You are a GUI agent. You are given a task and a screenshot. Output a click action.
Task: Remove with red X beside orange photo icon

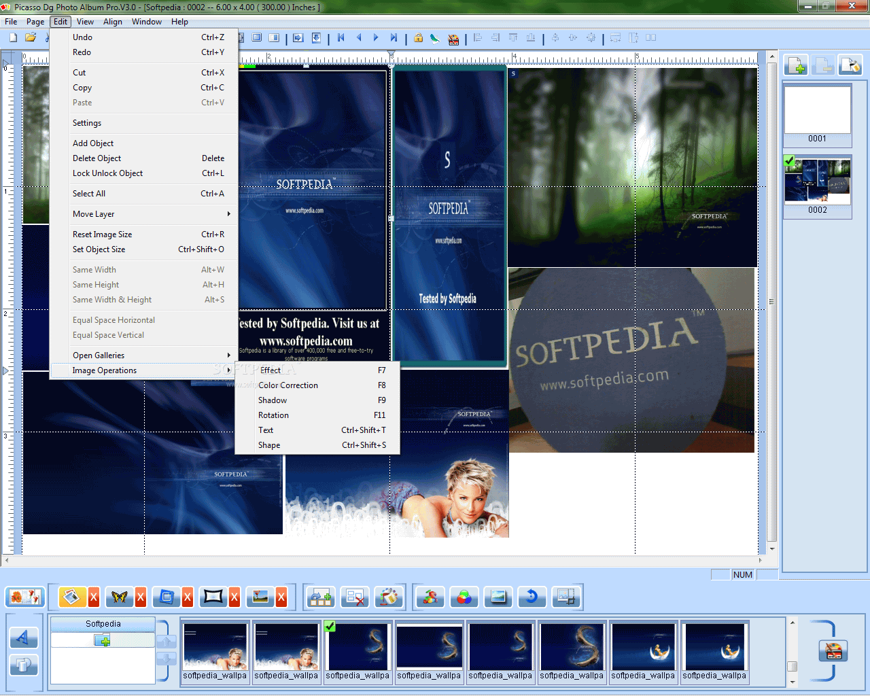point(94,597)
